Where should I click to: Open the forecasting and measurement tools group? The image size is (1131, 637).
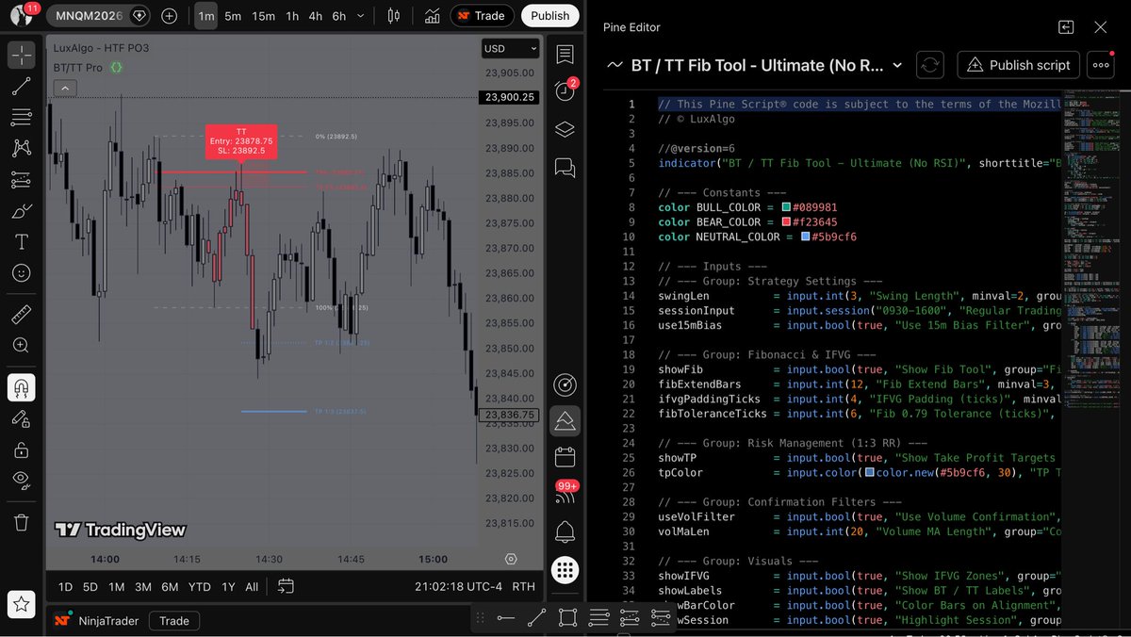point(22,179)
